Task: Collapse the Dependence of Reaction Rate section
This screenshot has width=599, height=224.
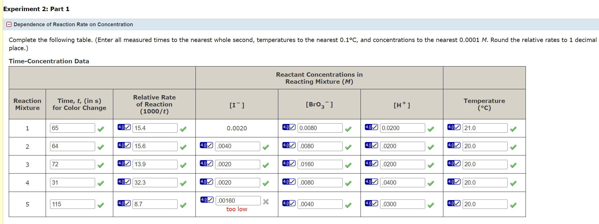Action: pyautogui.click(x=9, y=24)
